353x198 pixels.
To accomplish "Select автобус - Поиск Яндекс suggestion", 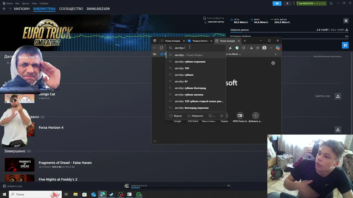I will [196, 55].
